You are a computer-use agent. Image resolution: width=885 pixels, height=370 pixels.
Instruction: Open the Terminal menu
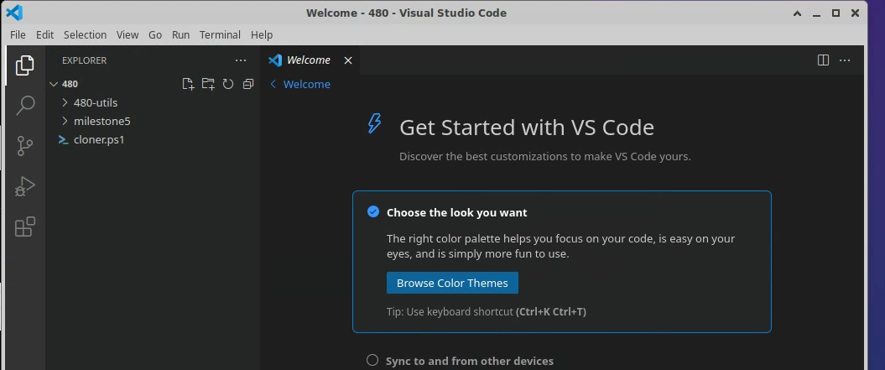pos(220,34)
